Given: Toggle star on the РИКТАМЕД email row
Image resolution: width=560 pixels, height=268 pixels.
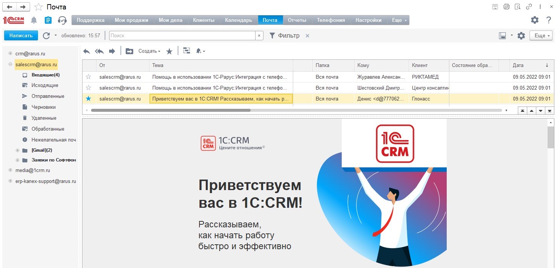Looking at the screenshot, I should [x=88, y=77].
